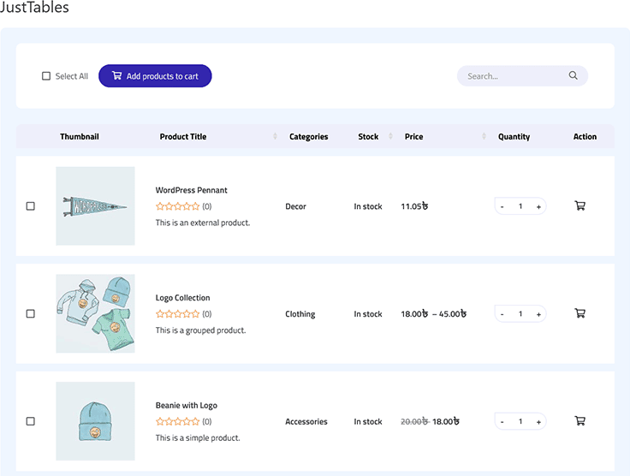Decrease quantity for WordPress Pennant
Image resolution: width=630 pixels, height=476 pixels.
[x=502, y=207]
